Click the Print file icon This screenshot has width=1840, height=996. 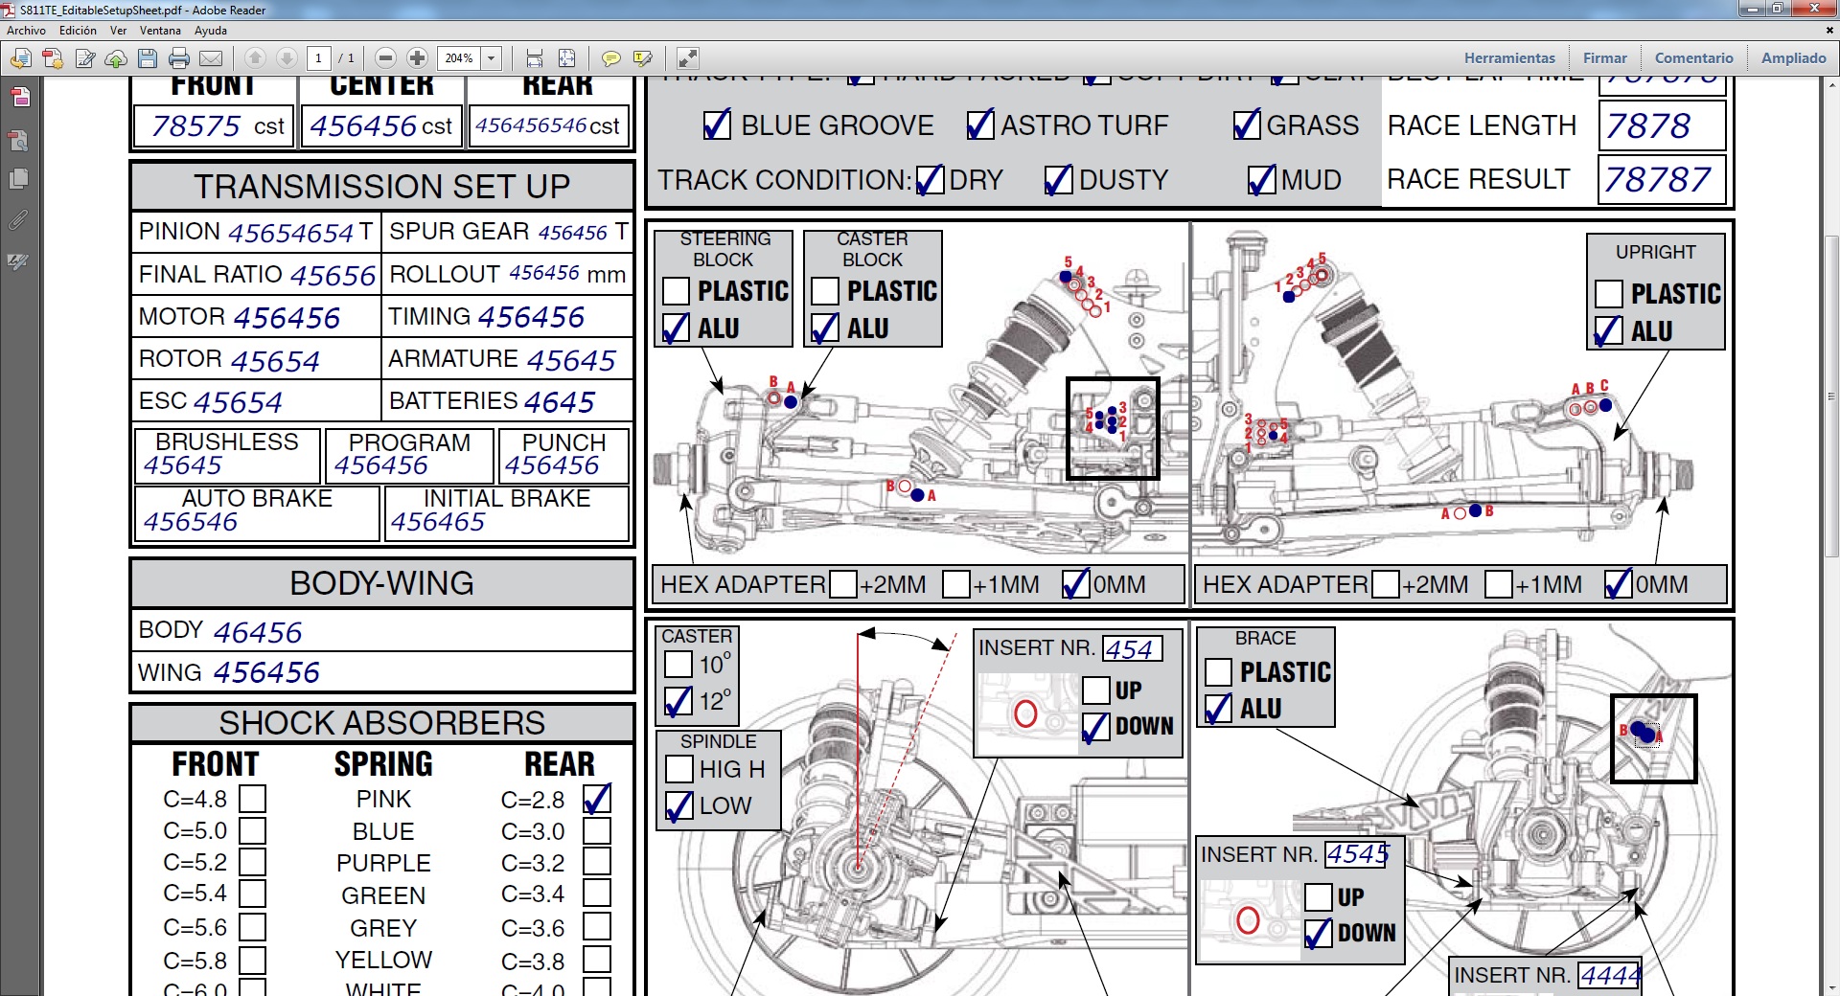point(179,58)
